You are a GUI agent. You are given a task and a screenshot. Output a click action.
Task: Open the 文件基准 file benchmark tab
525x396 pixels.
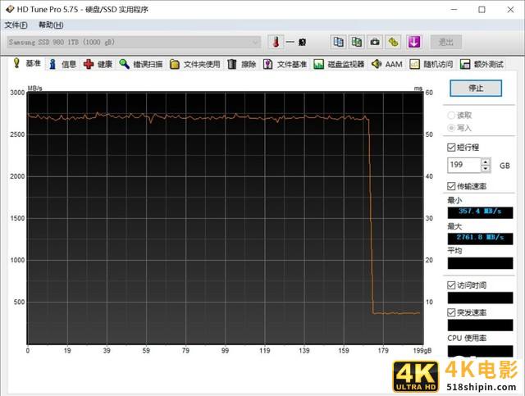285,64
